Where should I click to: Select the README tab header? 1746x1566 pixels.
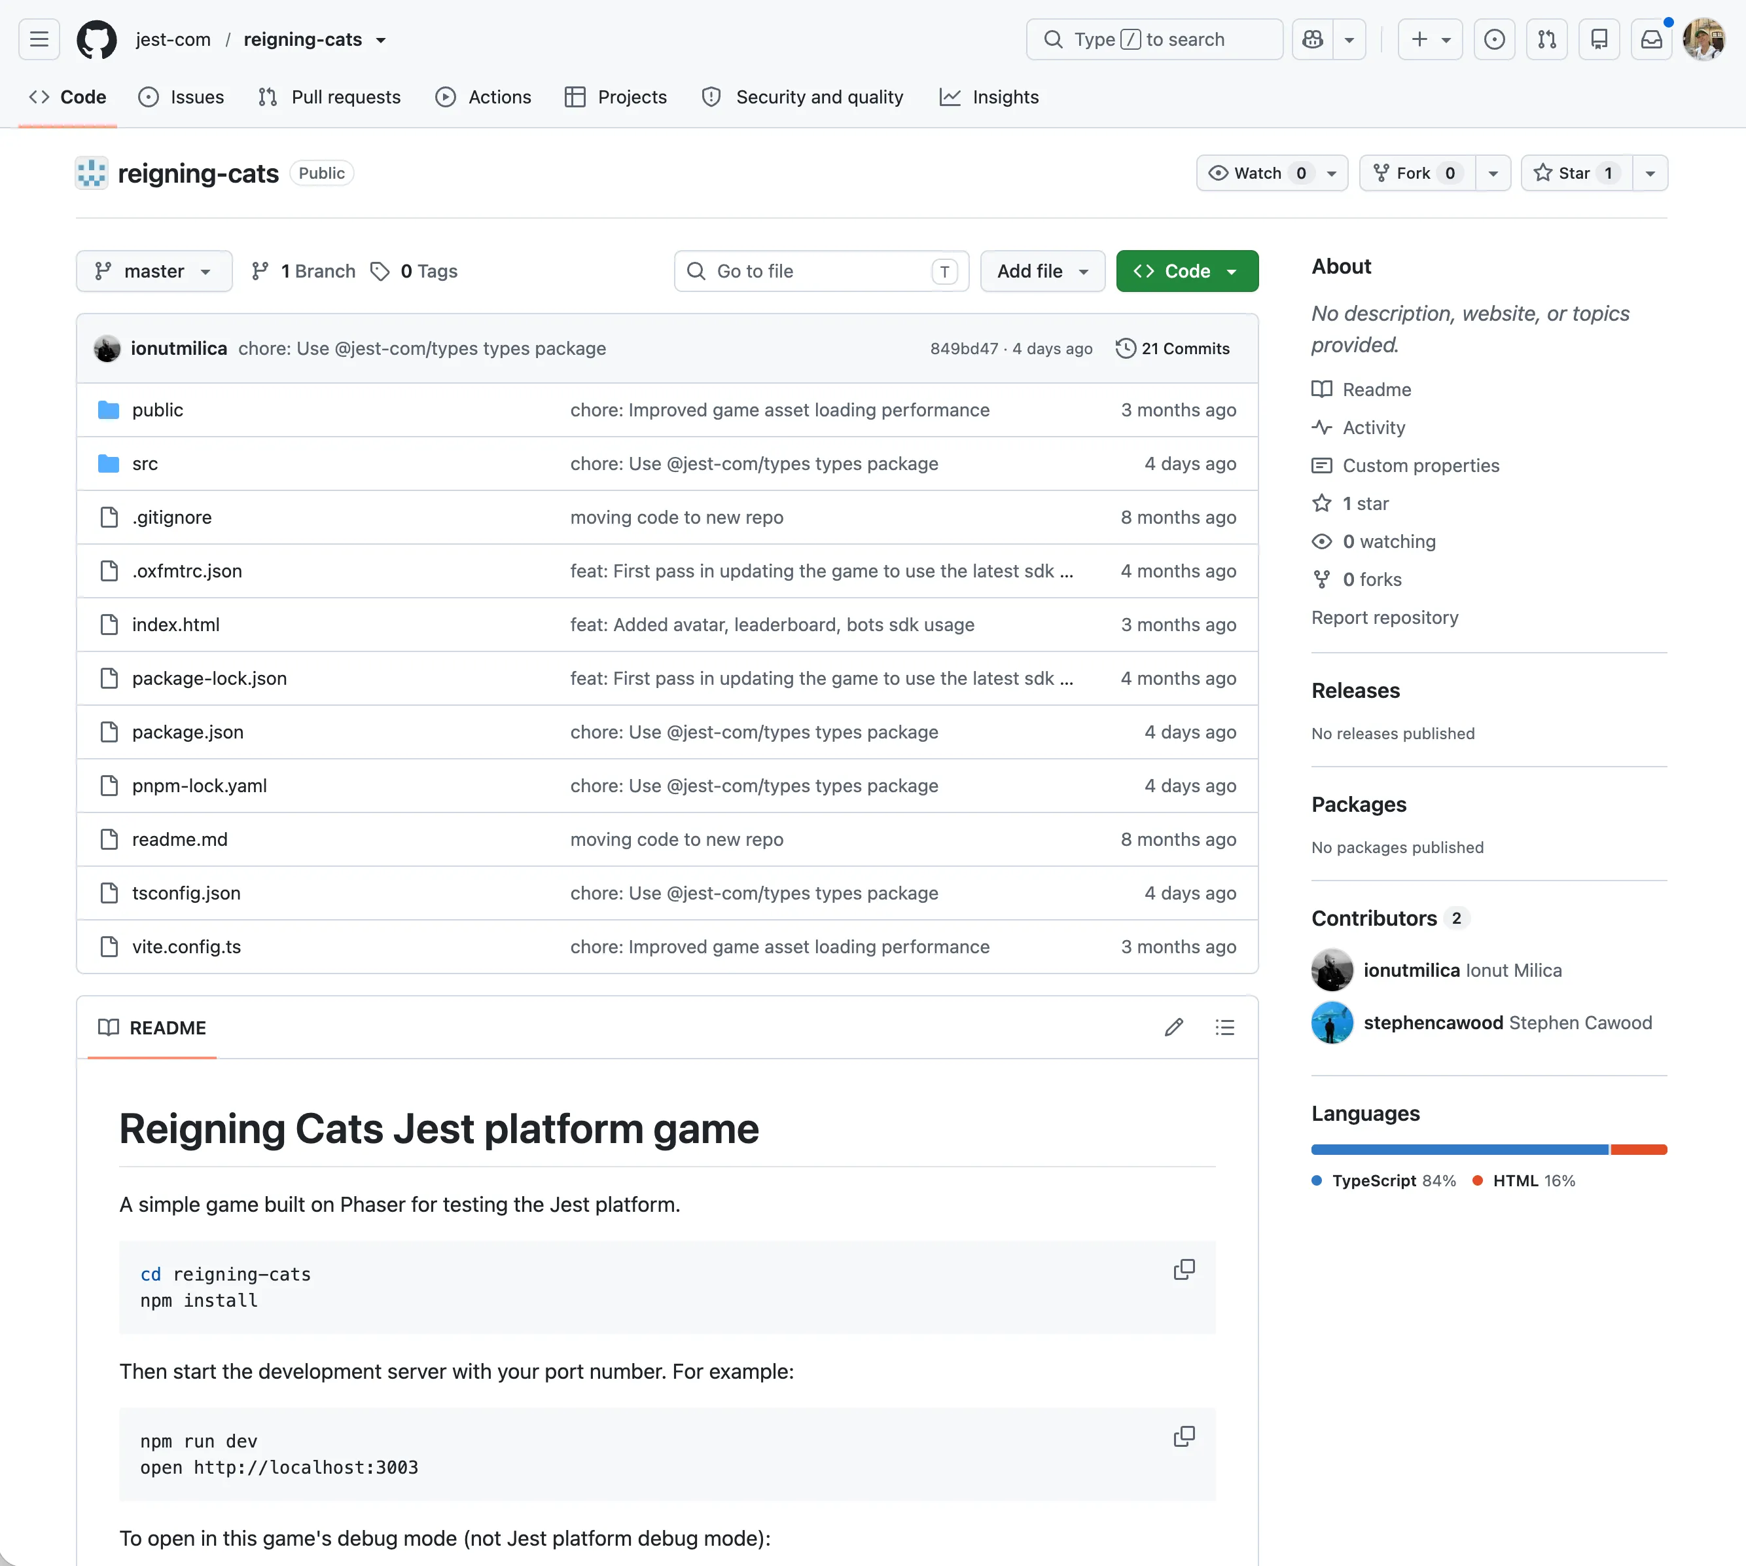(152, 1027)
